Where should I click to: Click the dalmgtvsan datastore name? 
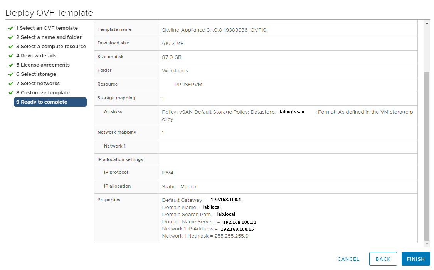coord(291,112)
